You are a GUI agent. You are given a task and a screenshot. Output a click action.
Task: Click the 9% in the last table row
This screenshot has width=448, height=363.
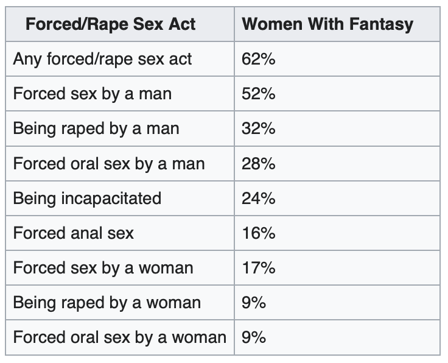tap(254, 337)
